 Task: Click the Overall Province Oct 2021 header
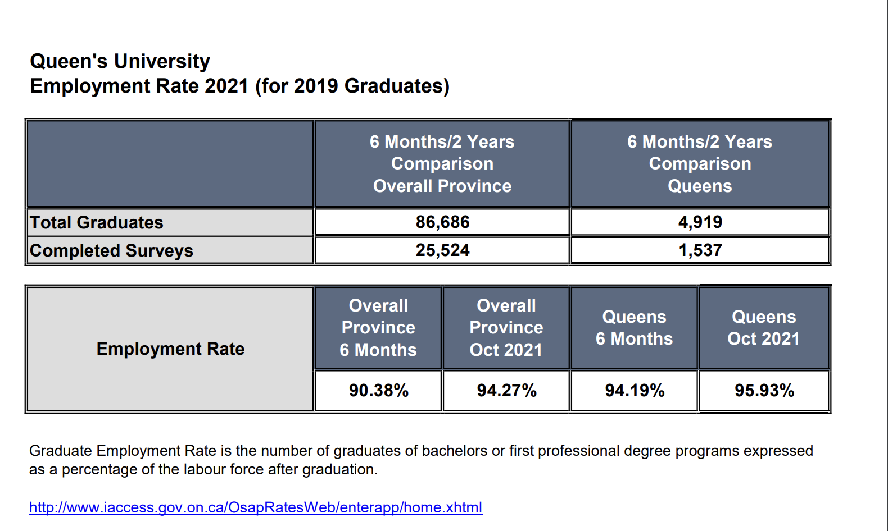point(506,328)
